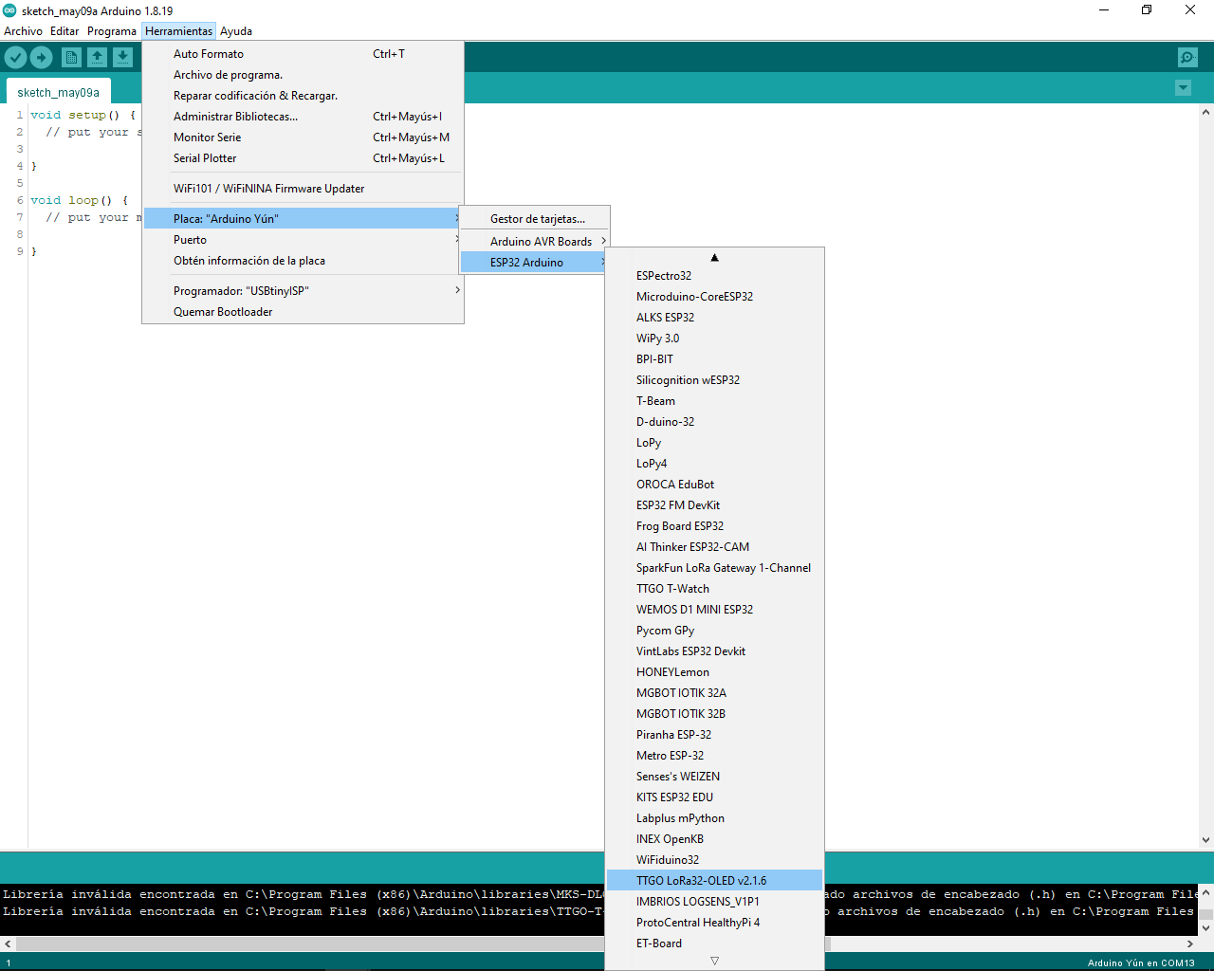Select the BPI-BIT board
The image size is (1214, 971).
tap(714, 359)
